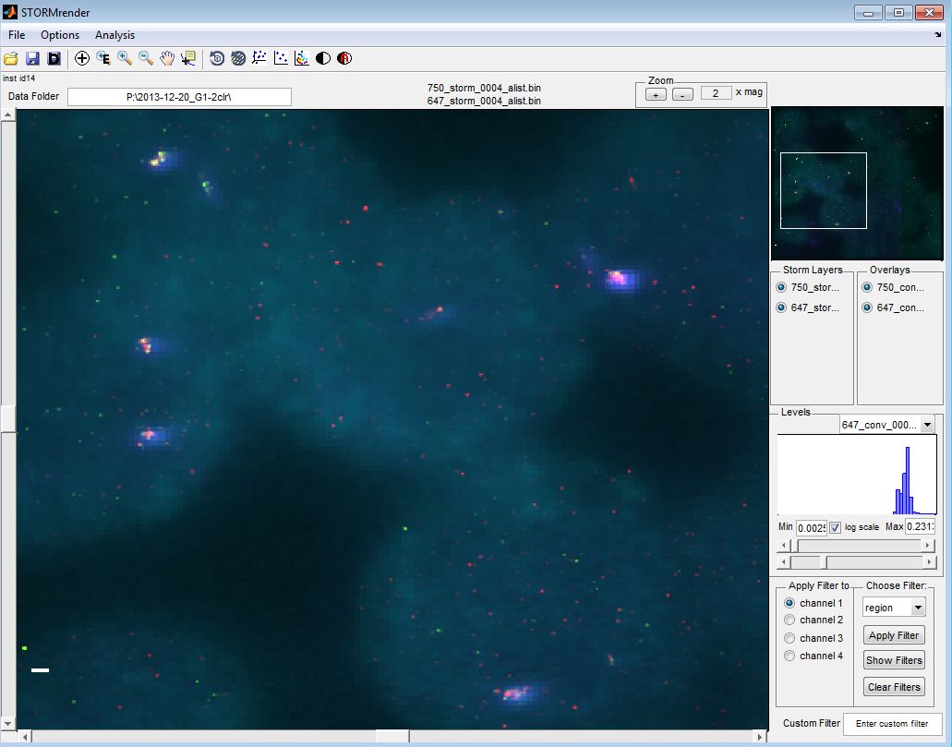Click the zoom magnification value field
This screenshot has height=747, width=952.
click(x=716, y=93)
